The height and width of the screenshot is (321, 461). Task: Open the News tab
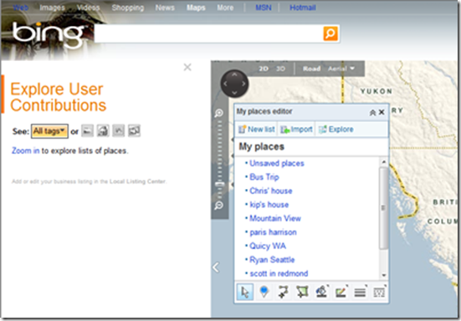click(x=165, y=8)
